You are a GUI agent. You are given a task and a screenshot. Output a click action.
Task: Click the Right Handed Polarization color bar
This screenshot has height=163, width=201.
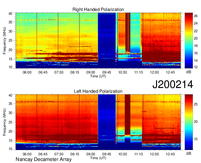coord(189,40)
